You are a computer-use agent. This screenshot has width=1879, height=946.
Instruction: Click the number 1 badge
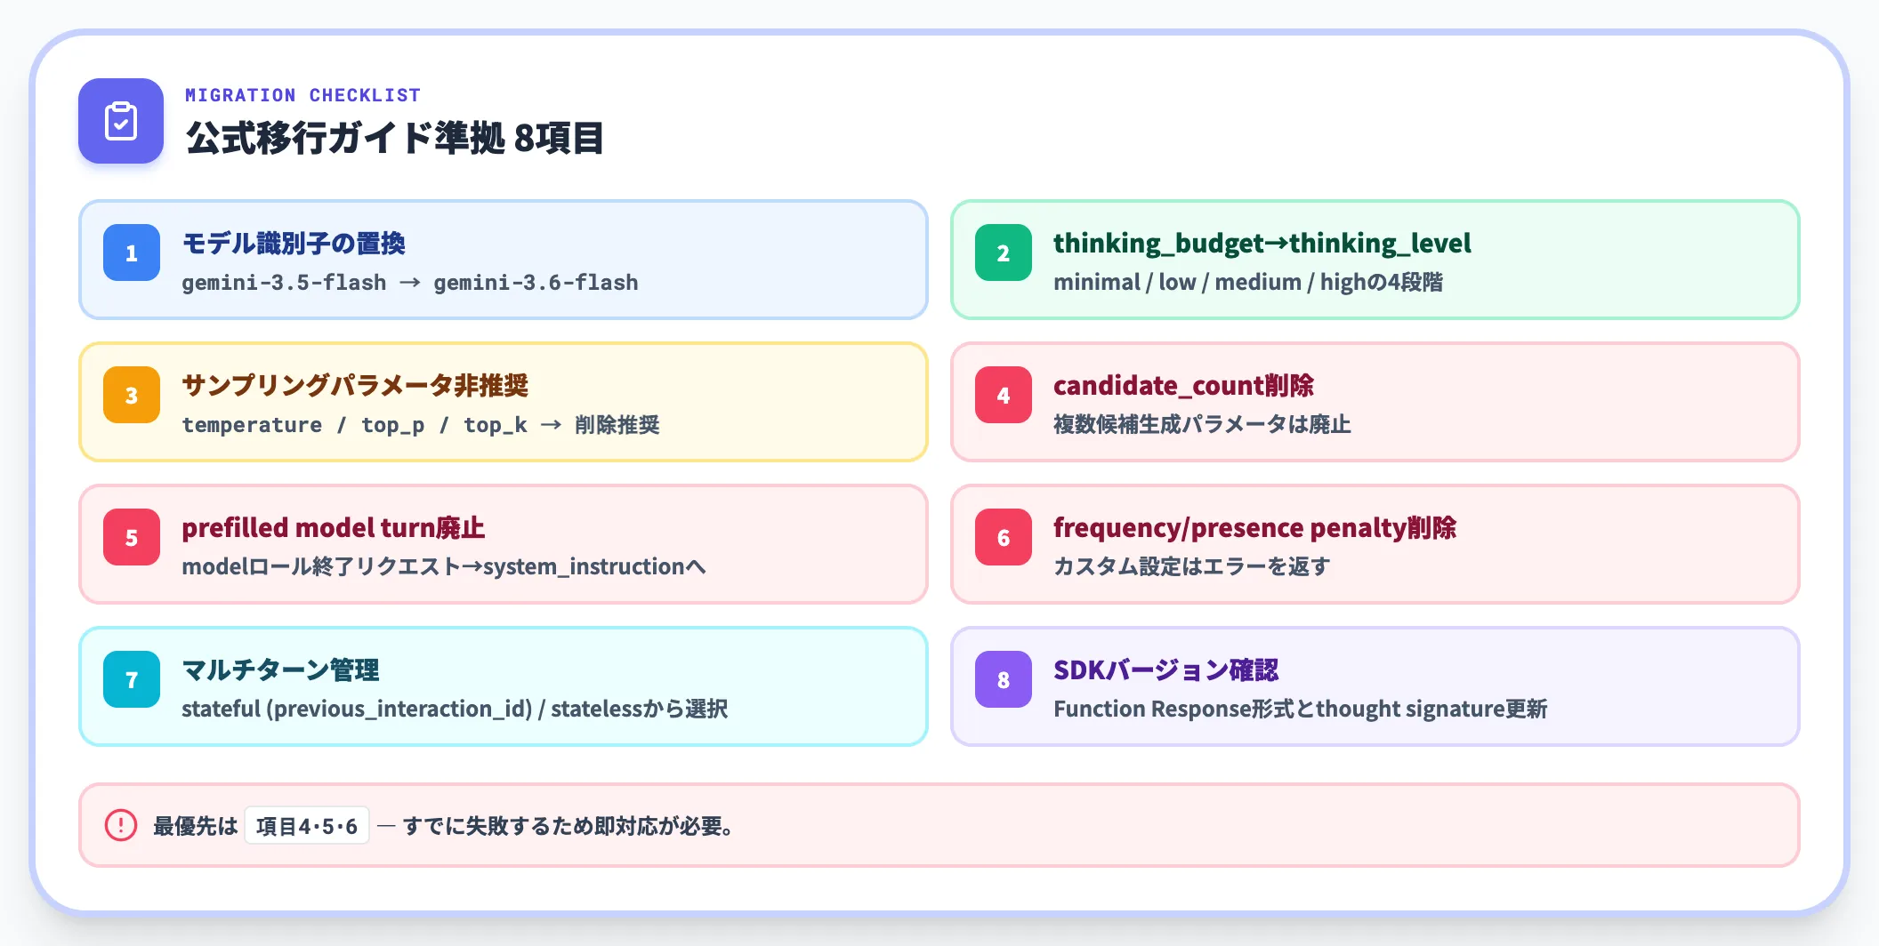(132, 253)
